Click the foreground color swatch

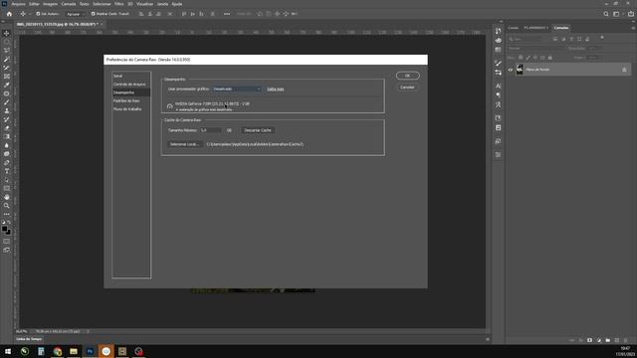pos(4,229)
